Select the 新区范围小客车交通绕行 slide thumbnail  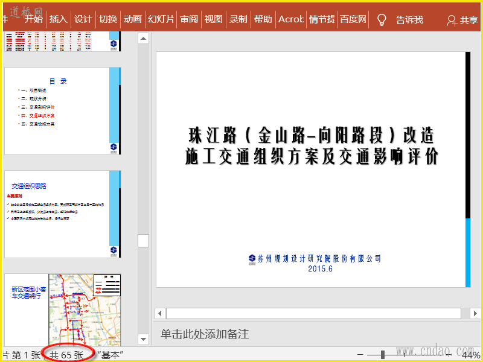point(63,310)
